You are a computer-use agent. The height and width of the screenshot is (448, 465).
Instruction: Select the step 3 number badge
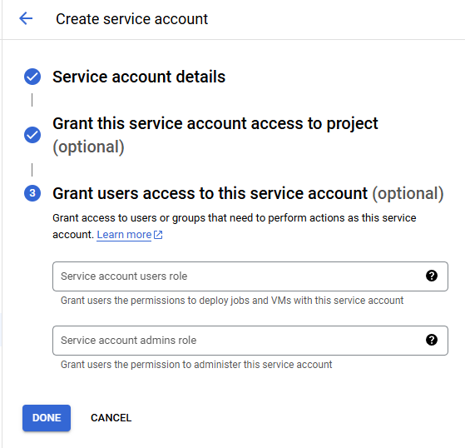(x=32, y=193)
